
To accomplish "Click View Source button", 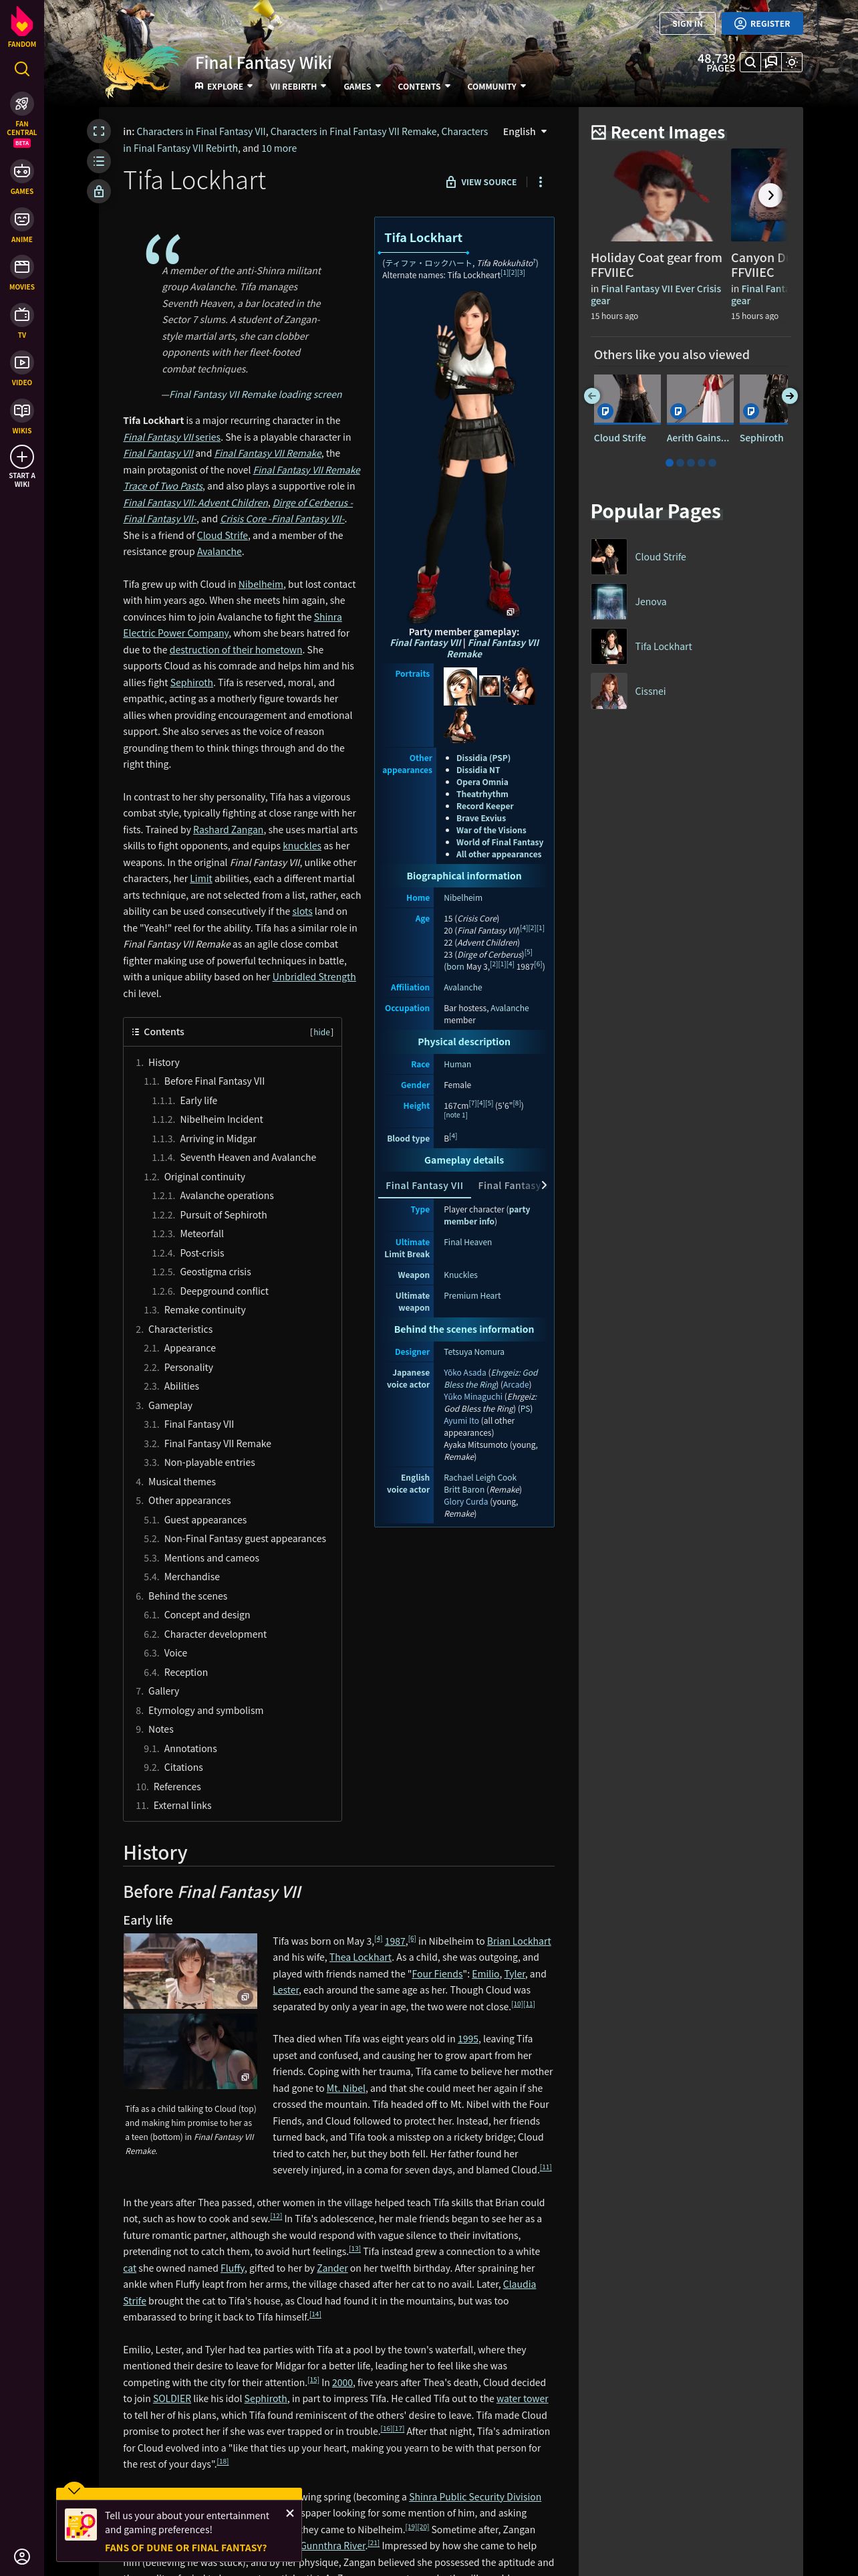I will 480,182.
